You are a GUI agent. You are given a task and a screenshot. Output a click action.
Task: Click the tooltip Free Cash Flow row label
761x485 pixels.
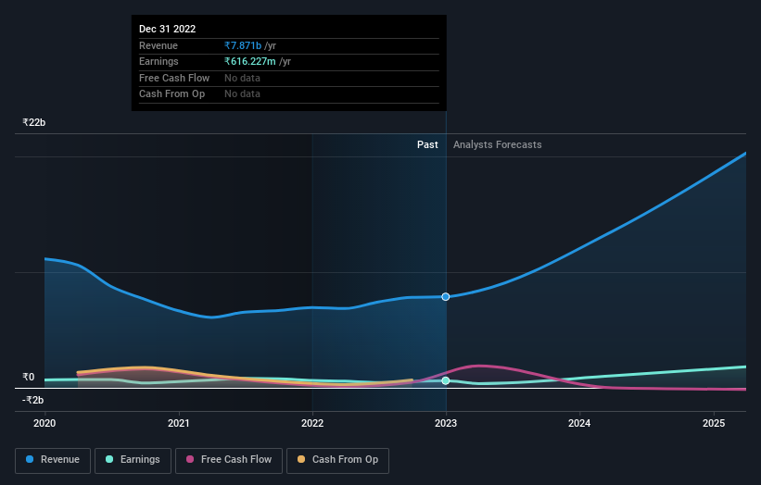click(174, 78)
